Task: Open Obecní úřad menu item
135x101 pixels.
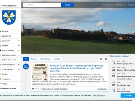Action: click(6, 41)
